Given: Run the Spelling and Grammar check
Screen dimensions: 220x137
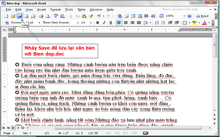Looking at the screenshot, I should pos(56,16).
